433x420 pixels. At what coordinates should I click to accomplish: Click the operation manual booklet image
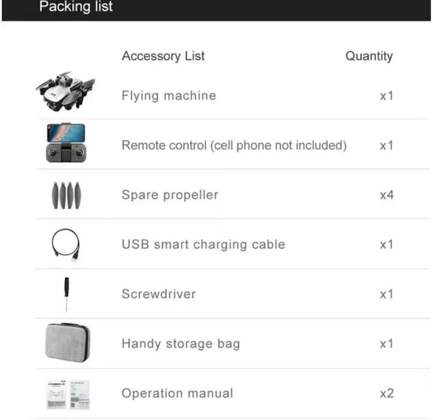[x=67, y=394]
